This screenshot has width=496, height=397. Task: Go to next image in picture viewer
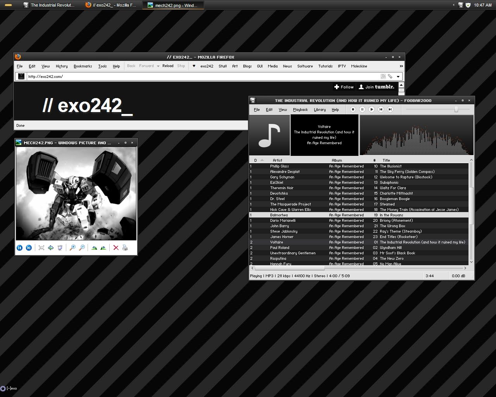[x=29, y=248]
